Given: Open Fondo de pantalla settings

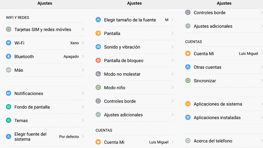Looking at the screenshot, I should tap(45, 107).
